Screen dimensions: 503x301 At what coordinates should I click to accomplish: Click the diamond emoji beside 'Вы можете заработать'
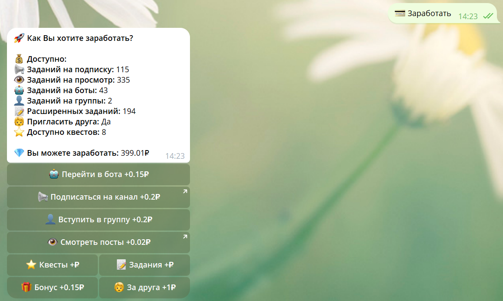(x=19, y=153)
